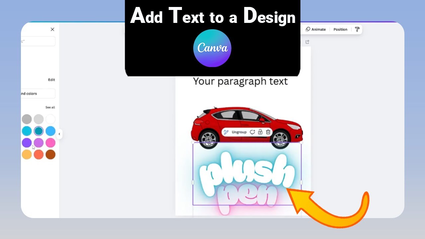The width and height of the screenshot is (425, 239).
Task: Pick the light gray color swatch
Action: pyautogui.click(x=39, y=119)
